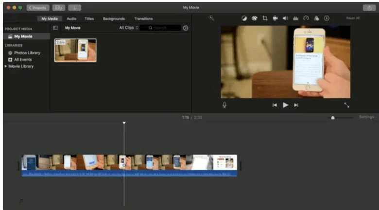Switch to the Titles tab
The width and height of the screenshot is (379, 210).
(89, 18)
